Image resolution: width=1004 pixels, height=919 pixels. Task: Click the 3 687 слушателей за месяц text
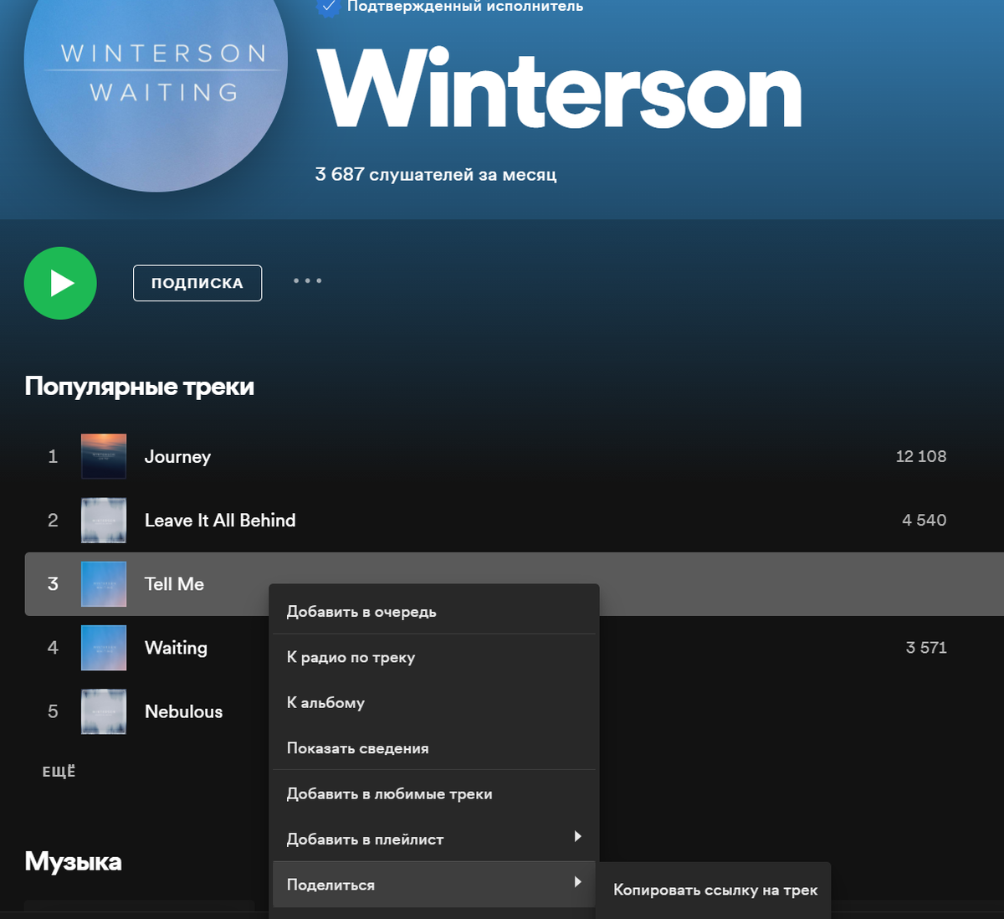click(436, 175)
